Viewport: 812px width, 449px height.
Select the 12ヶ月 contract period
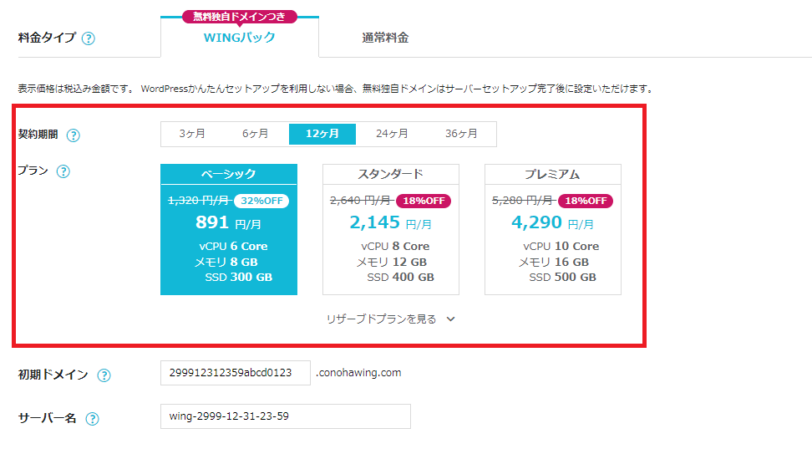pyautogui.click(x=322, y=134)
